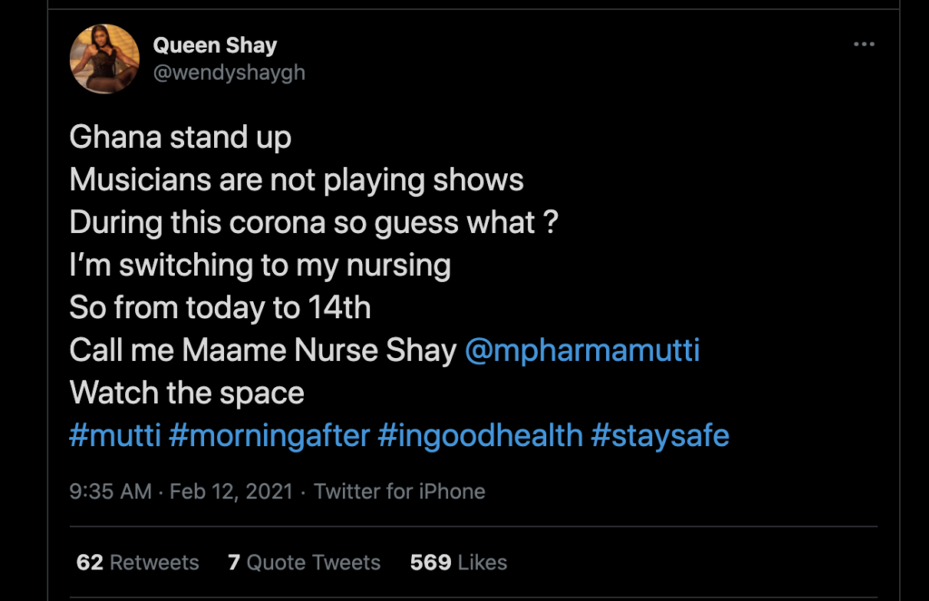
Task: Click the 'During this corona so guess what' line
Action: pyautogui.click(x=313, y=222)
